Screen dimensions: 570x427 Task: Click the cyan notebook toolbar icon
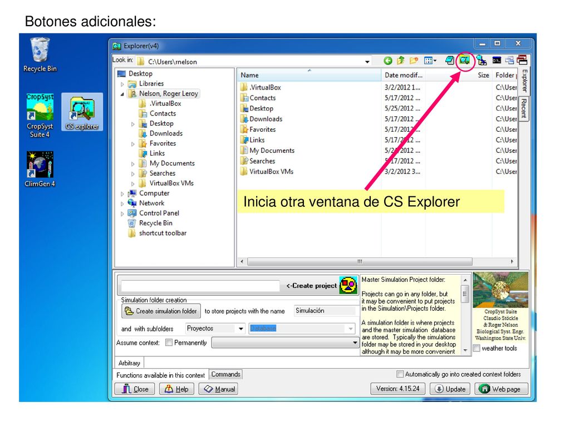[x=450, y=60]
